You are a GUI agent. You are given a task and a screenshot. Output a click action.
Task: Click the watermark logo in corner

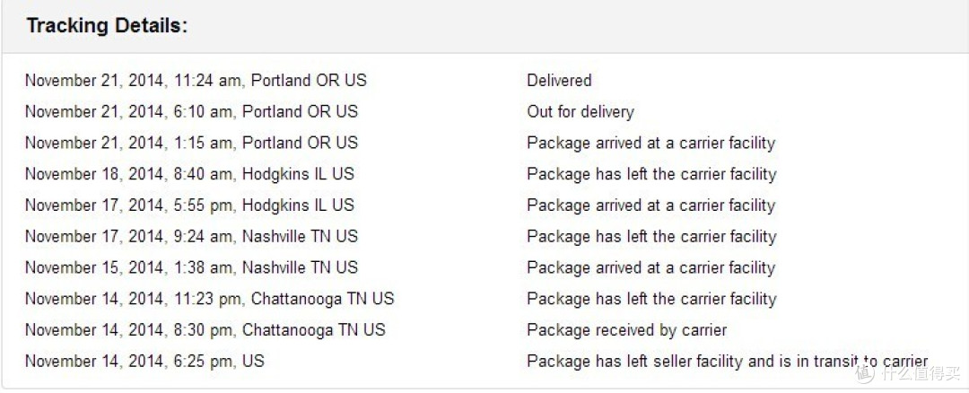(909, 371)
